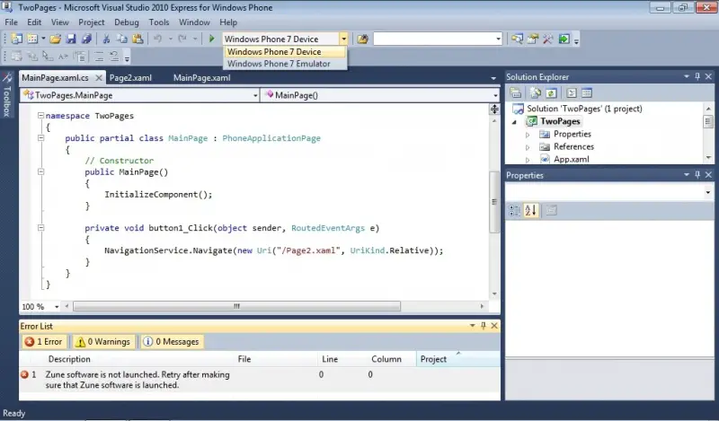Click the View Designer icon in Solution Explorer
Viewport: 719px width, 421px height.
coord(587,93)
